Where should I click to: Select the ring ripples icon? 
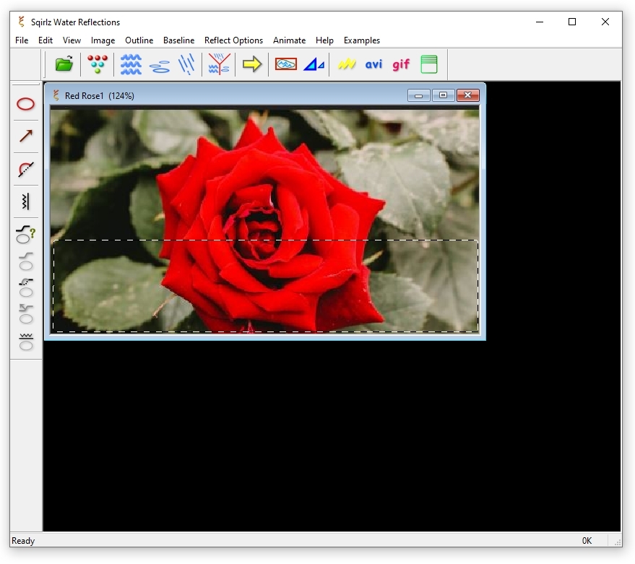(x=160, y=66)
